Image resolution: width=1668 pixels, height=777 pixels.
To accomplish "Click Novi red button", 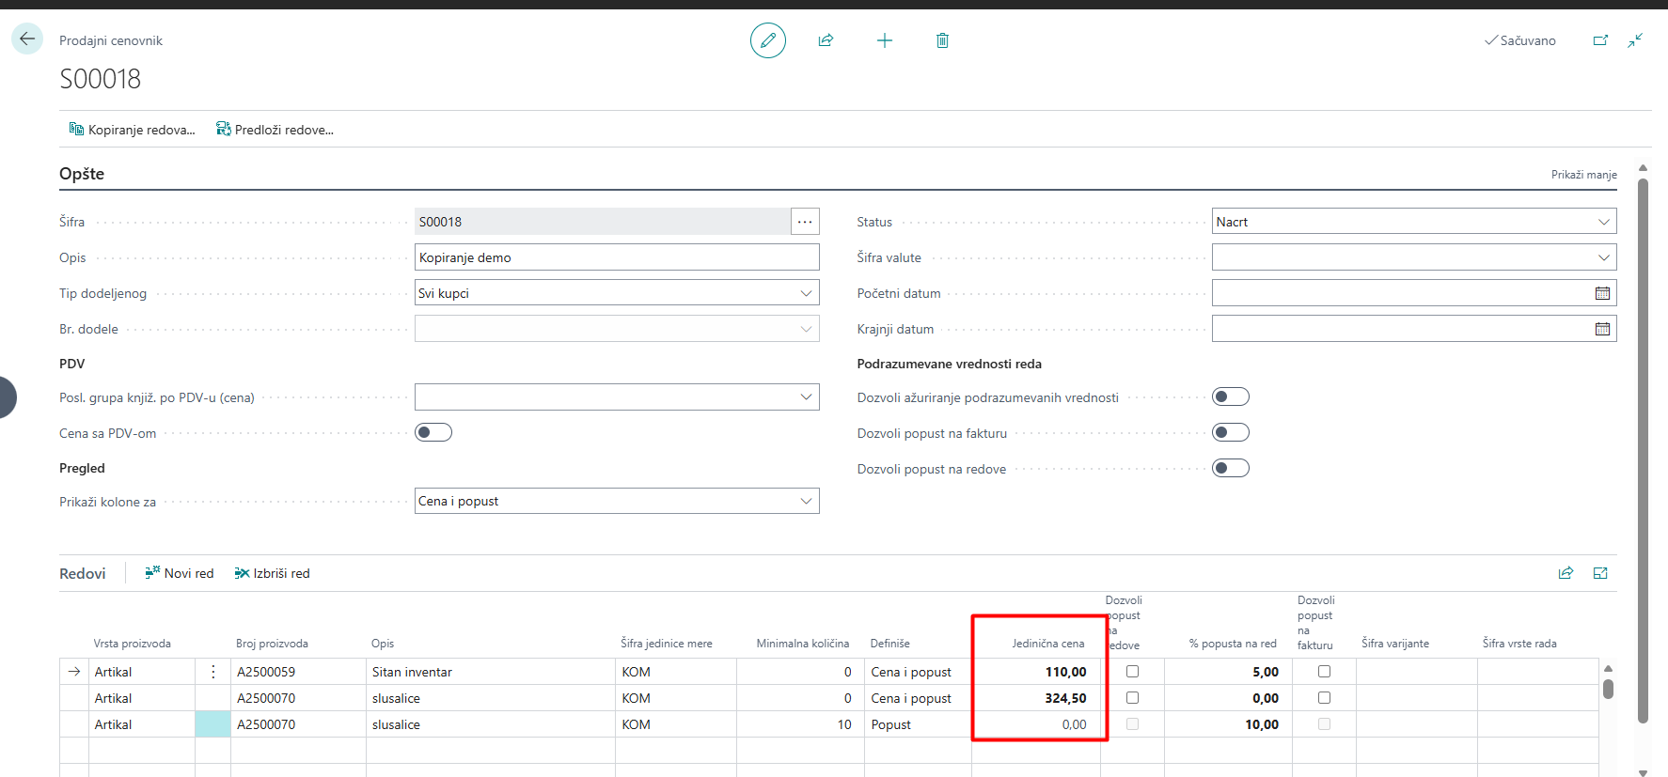I will point(180,573).
